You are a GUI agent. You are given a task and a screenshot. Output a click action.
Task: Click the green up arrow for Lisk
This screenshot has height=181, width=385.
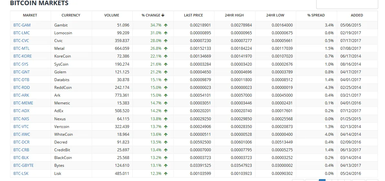(166, 173)
